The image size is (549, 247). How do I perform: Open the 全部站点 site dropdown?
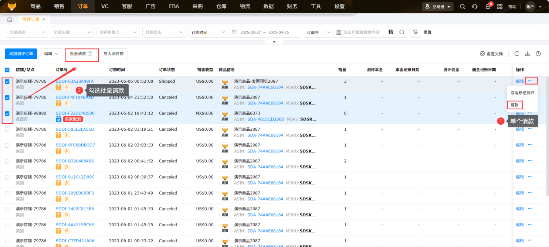coord(26,32)
